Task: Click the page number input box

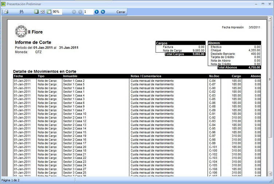Action: point(88,12)
